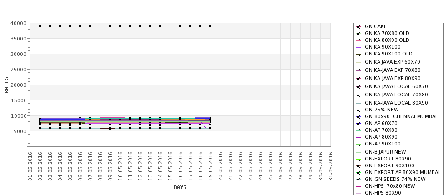Click the 35000 y-axis tick label

[x=18, y=39]
